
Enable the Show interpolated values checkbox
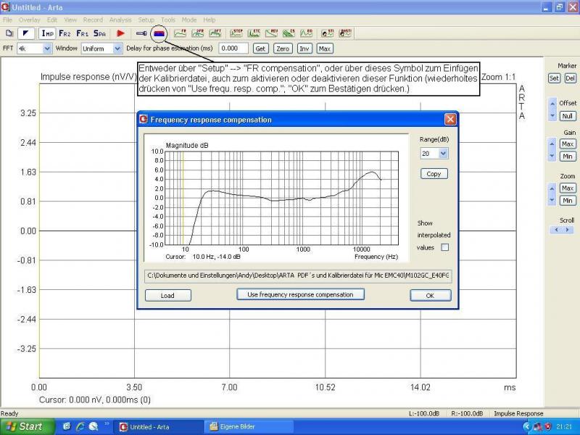[x=445, y=247]
